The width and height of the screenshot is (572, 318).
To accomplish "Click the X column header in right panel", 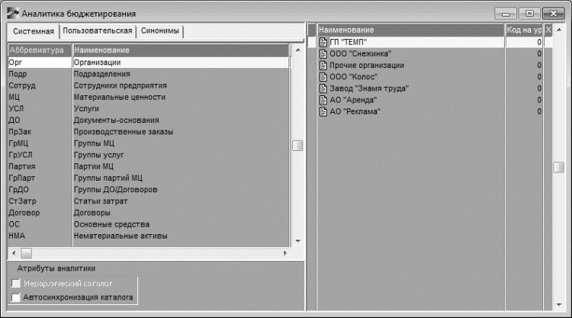I will (548, 30).
